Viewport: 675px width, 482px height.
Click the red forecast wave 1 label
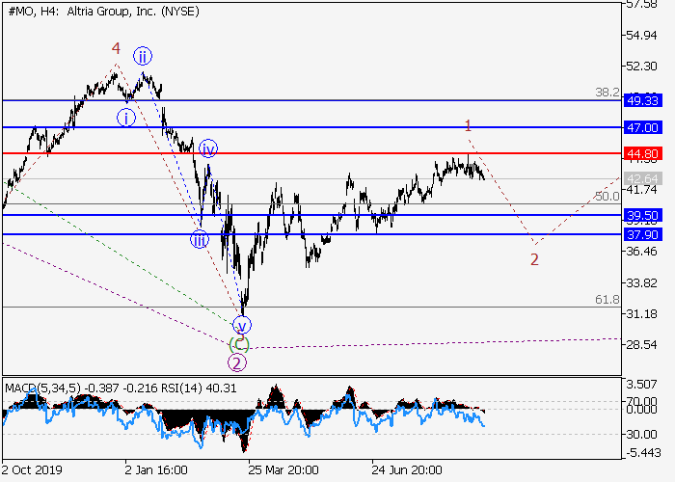pos(468,125)
